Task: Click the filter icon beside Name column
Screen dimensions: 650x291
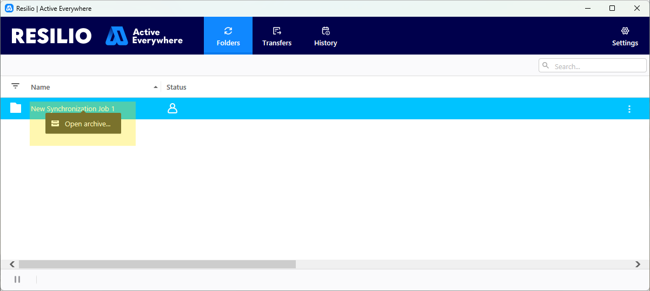Action: point(15,86)
